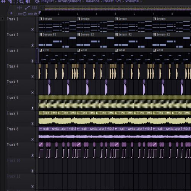The image size is (191, 191).
Task: Select the Zoom tool in the playlist toolbar
Action: 21,2
